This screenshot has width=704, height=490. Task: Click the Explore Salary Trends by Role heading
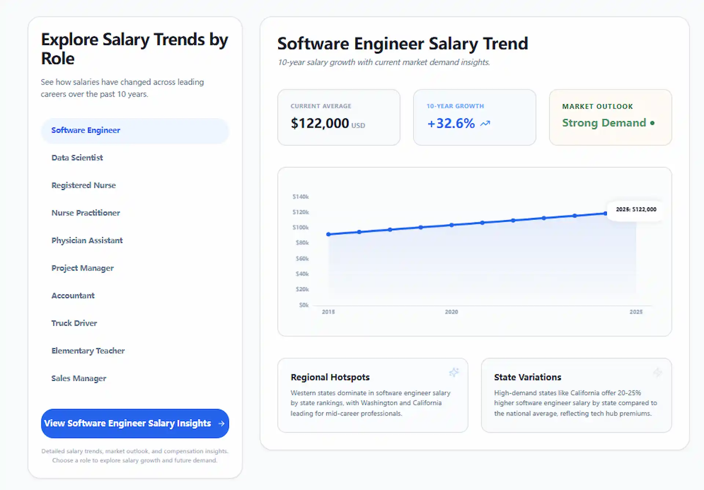(x=134, y=49)
